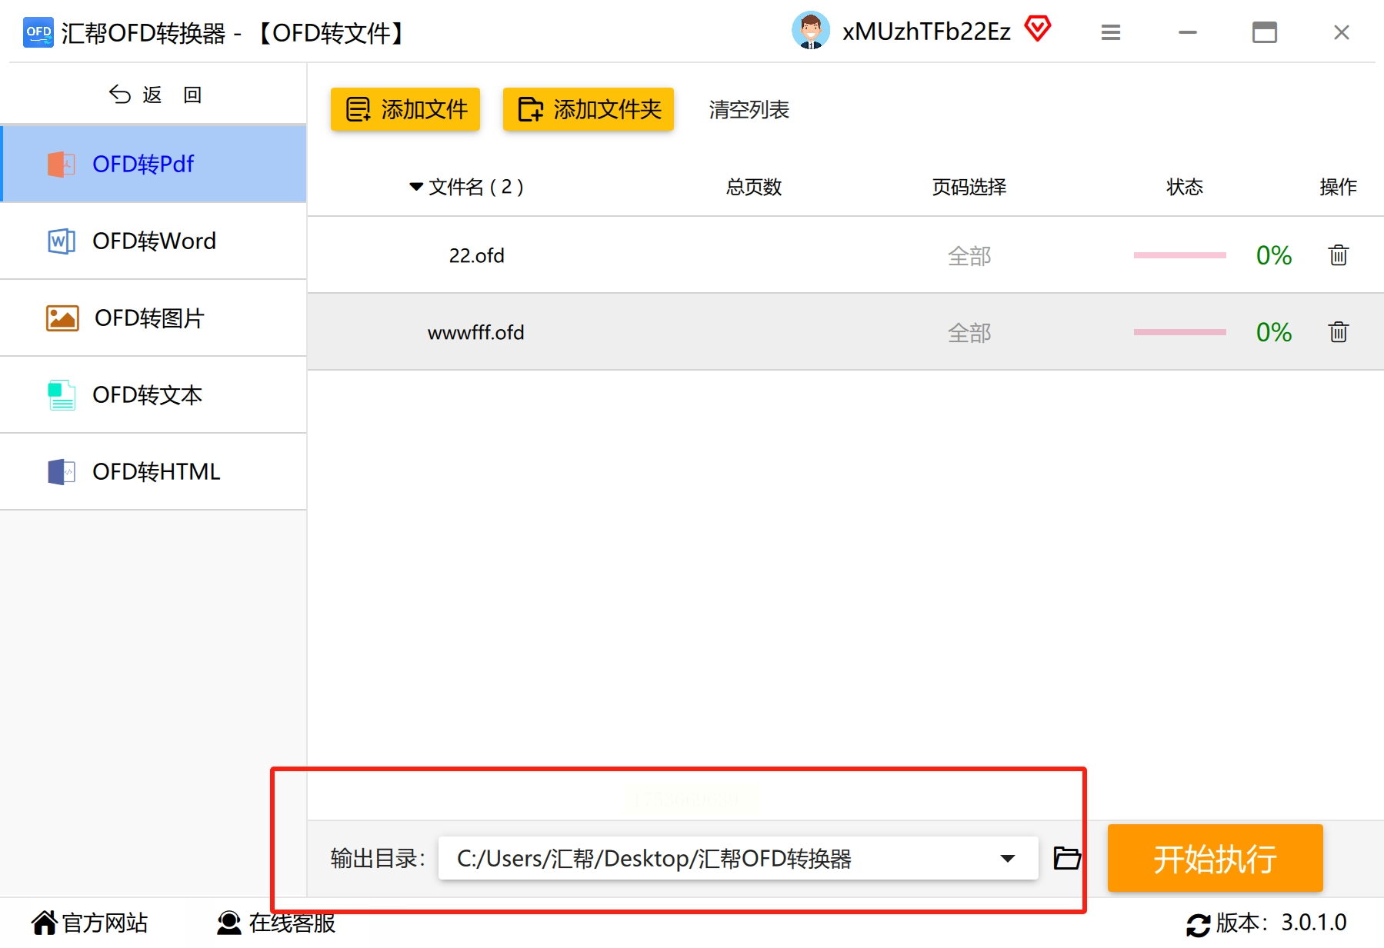This screenshot has width=1384, height=948.
Task: Click the 在线客服 headset icon
Action: pos(228,923)
